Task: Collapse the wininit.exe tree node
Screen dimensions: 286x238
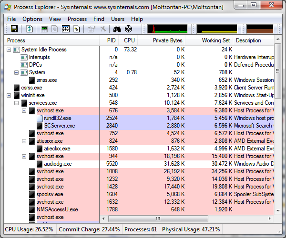Action: click(x=9, y=95)
